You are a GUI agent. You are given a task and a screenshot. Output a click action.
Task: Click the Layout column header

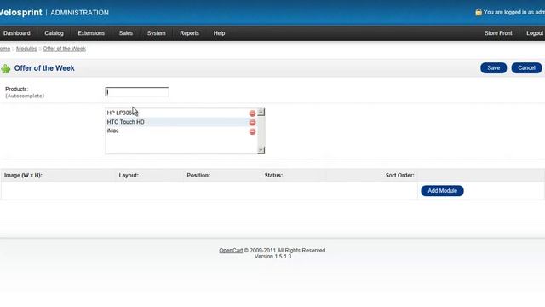point(129,176)
